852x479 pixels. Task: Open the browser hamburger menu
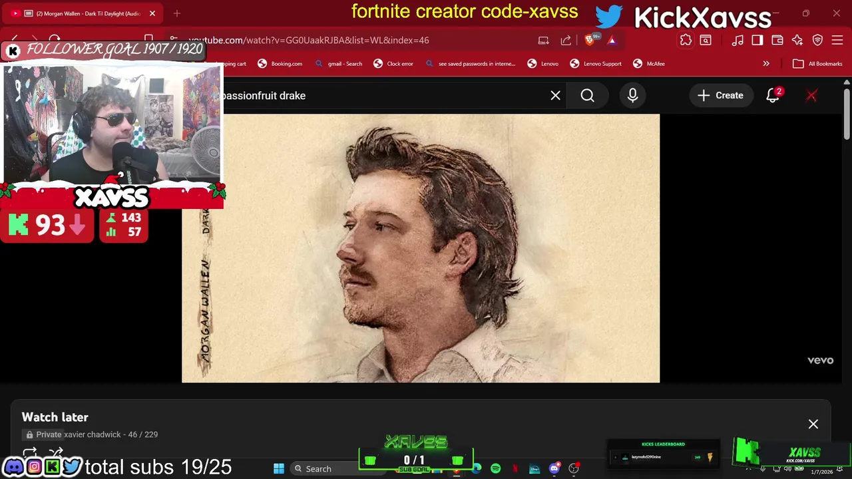coord(837,40)
